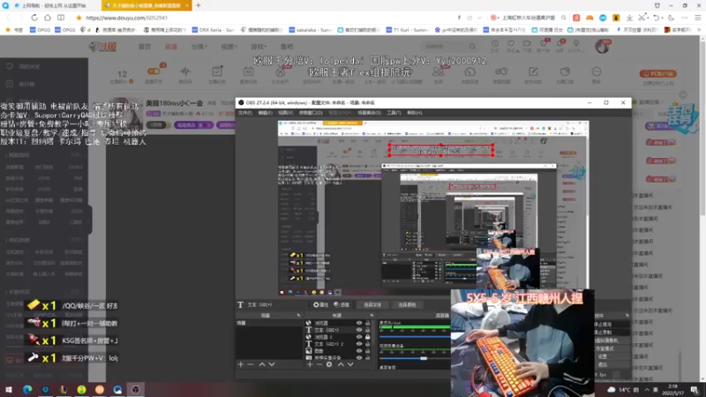Toggle visibility of first 浏览器 source
706x397 pixels.
[x=359, y=323]
